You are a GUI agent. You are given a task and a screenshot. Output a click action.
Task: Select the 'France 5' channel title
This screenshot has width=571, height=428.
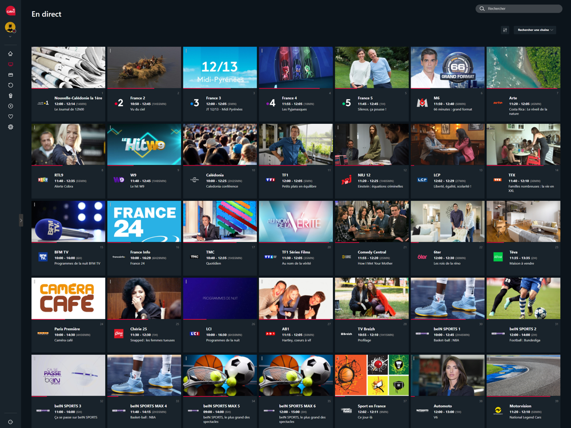click(x=365, y=98)
